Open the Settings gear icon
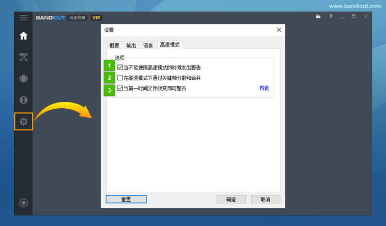Image resolution: width=386 pixels, height=226 pixels. click(24, 121)
